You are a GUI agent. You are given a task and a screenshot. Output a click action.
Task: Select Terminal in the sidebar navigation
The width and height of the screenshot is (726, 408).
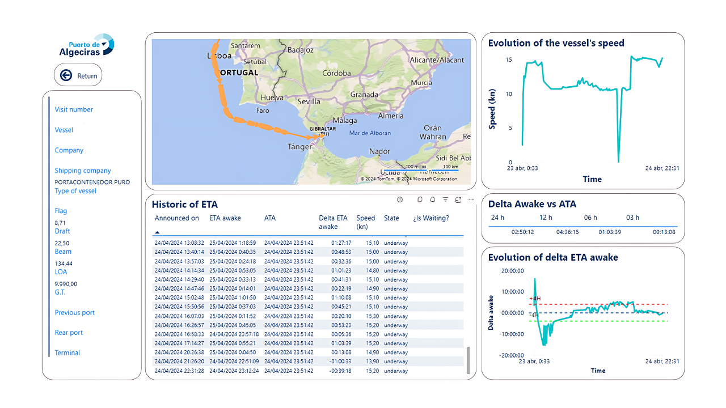click(x=67, y=352)
